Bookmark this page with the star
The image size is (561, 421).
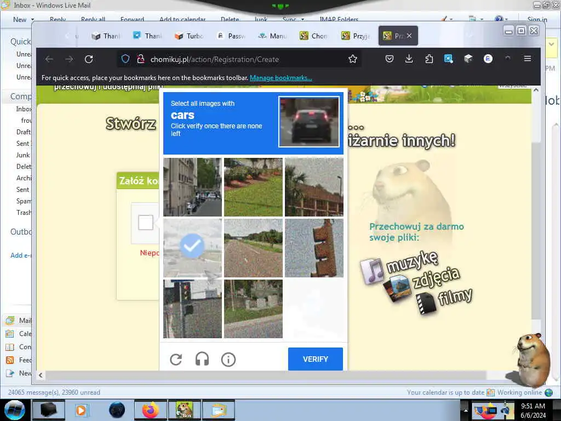[353, 59]
